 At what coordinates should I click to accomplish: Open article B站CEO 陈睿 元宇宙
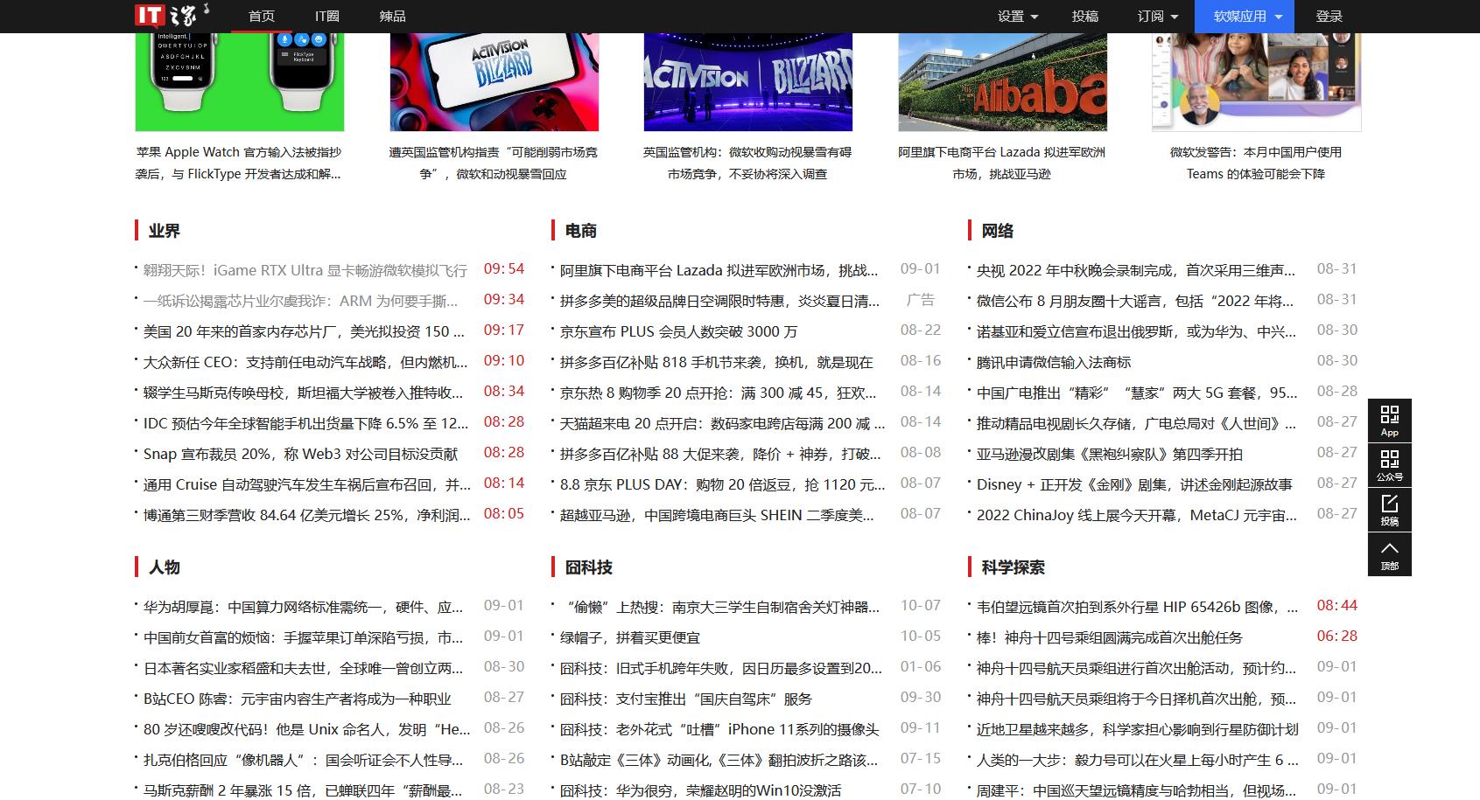click(x=298, y=699)
